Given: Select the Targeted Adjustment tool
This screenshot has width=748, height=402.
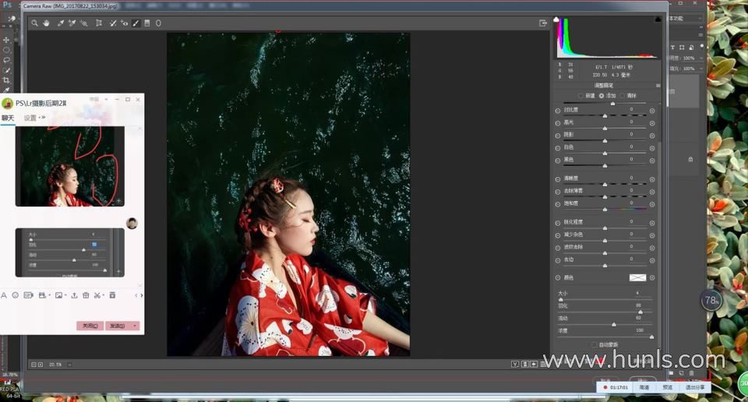Looking at the screenshot, I should pyautogui.click(x=83, y=23).
